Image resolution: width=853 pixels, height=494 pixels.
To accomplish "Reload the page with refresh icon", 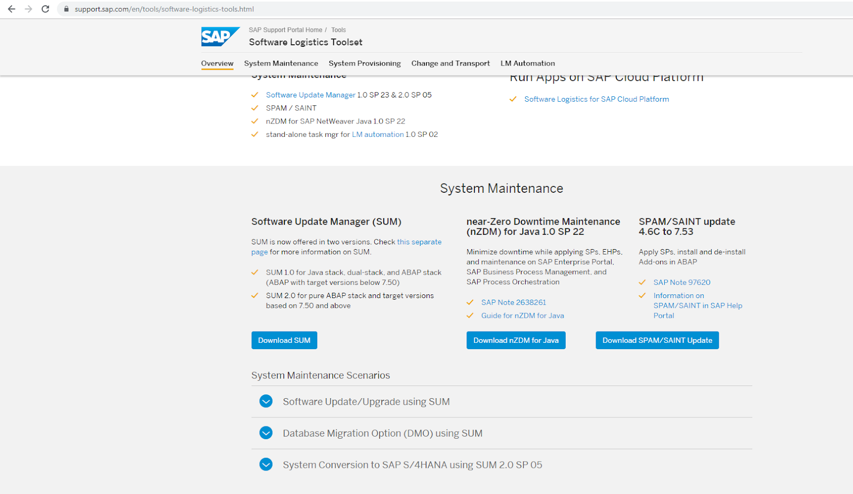I will [x=45, y=9].
